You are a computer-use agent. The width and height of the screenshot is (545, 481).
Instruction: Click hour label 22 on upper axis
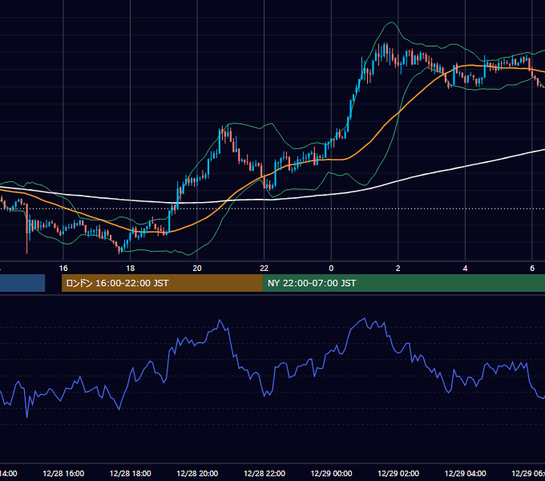pos(264,269)
